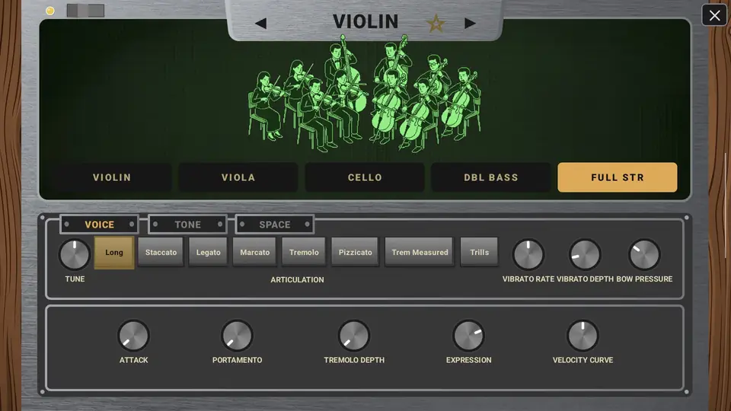The image size is (731, 411).
Task: Click the VIBRATO RATE knob
Action: [528, 255]
